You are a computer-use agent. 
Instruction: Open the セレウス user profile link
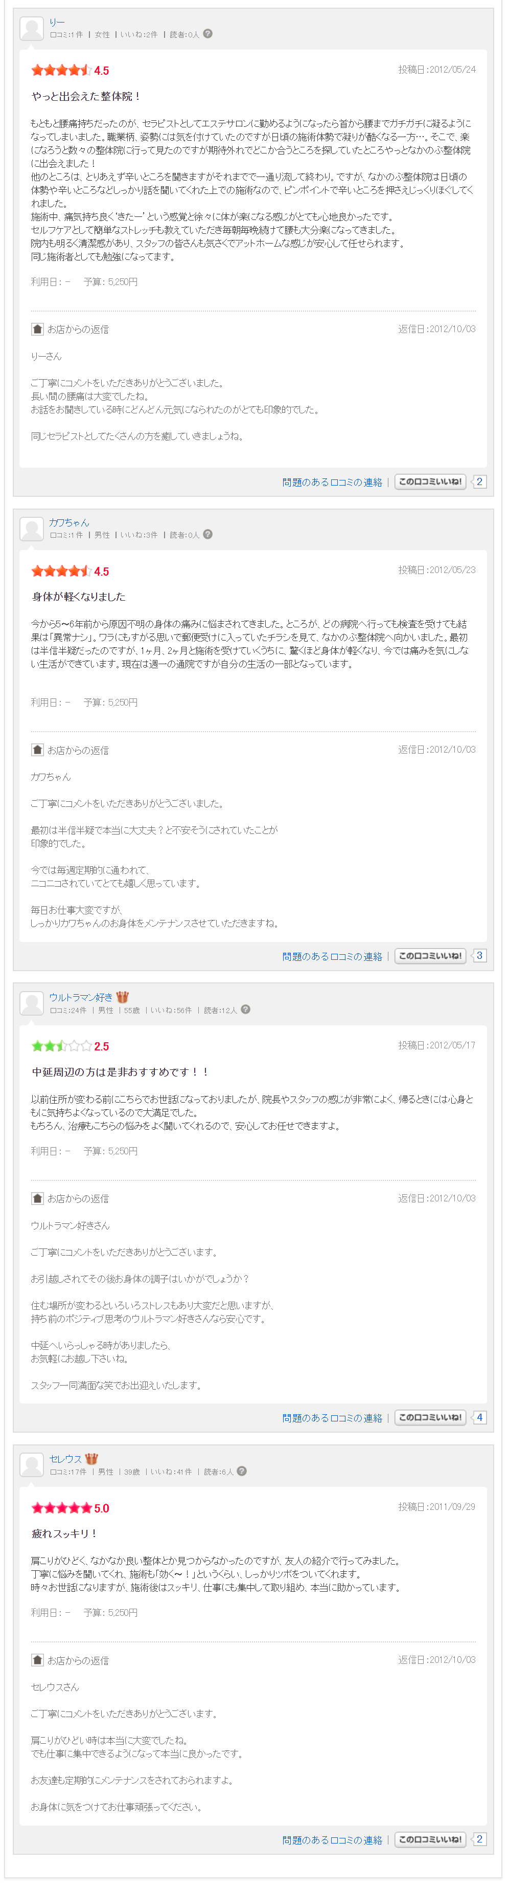click(x=66, y=1458)
